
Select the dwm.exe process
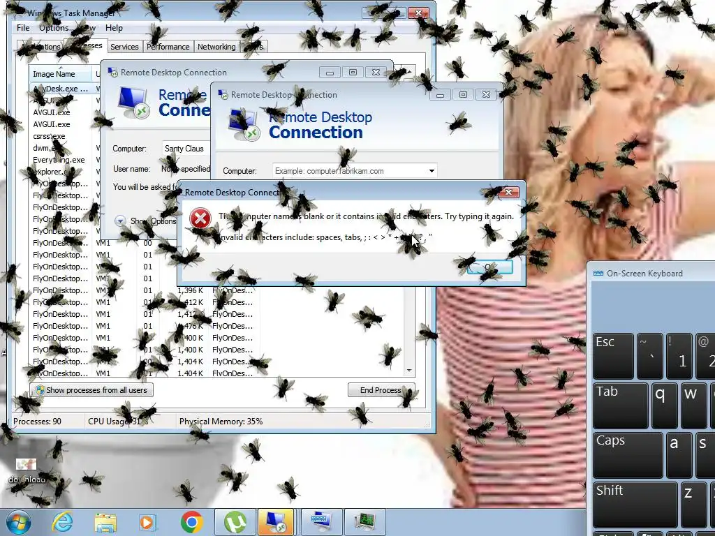[45, 148]
